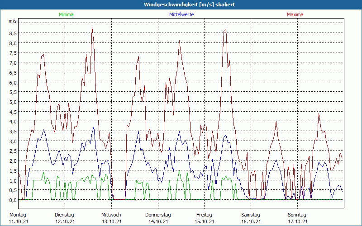Click the date 15.10.21

point(205,221)
